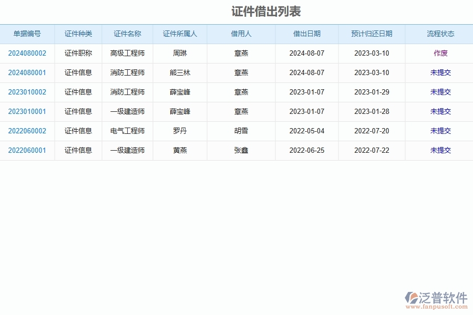Click the 借用人 column header

coord(241,34)
